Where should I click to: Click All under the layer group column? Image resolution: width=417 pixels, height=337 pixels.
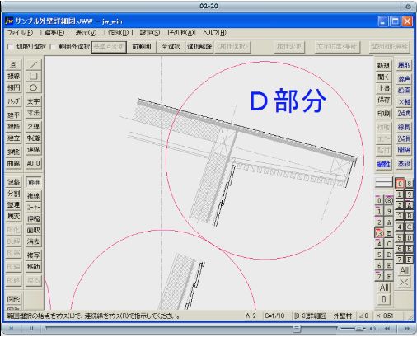pyautogui.click(x=404, y=270)
